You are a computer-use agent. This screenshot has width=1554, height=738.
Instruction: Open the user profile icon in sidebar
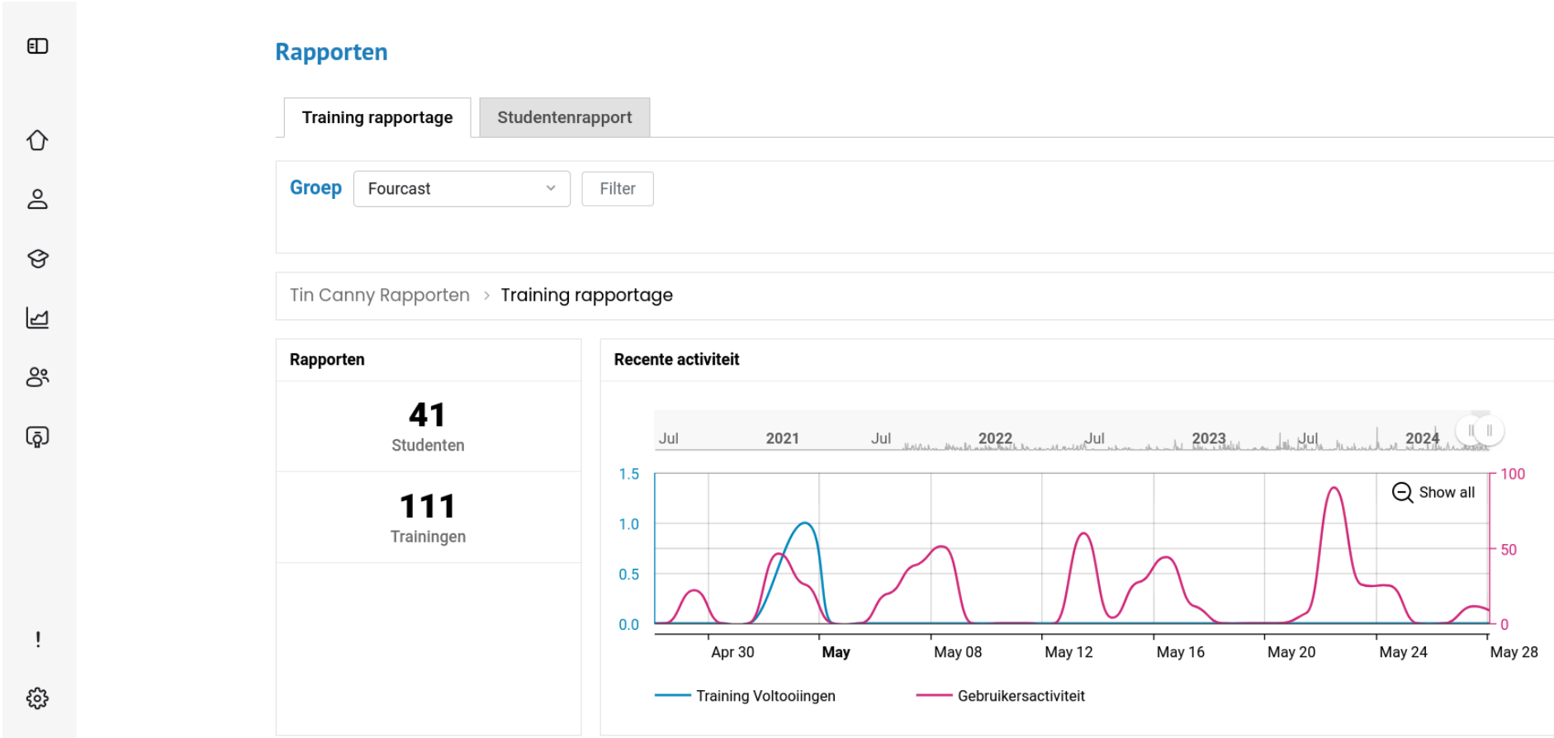tap(37, 199)
